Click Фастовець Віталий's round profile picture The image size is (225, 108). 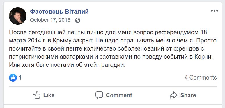point(18,16)
